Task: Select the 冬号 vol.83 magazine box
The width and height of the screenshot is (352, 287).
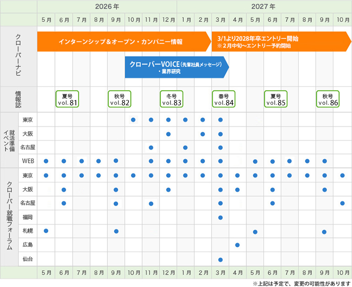Action: (171, 99)
